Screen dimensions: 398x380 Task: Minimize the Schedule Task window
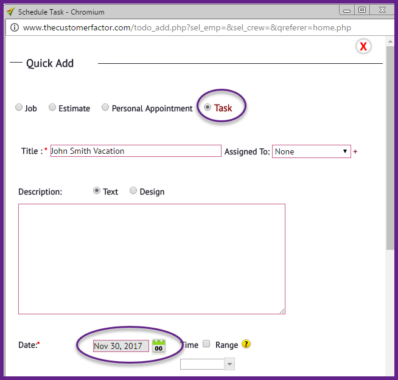coord(347,10)
